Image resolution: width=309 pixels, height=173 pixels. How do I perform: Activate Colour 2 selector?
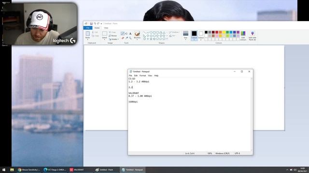coord(201,36)
